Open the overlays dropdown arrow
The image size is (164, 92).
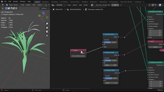pyautogui.click(x=162, y=5)
